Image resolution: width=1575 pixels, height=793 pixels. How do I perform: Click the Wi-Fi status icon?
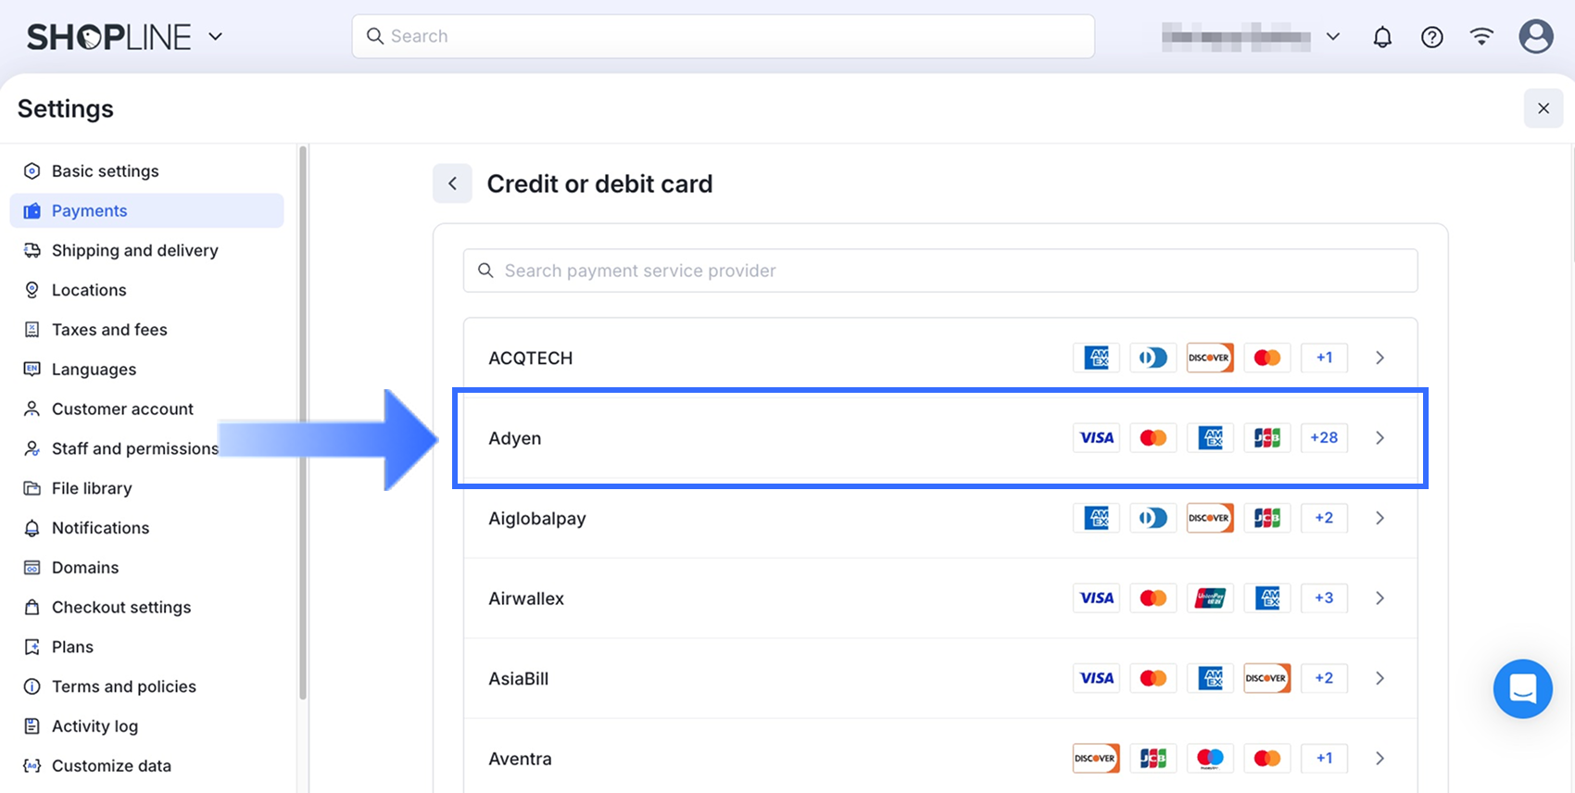1481,37
